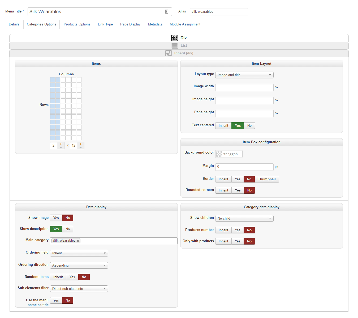
Task: Choose the Inherit (div) layout option
Action: click(179, 53)
